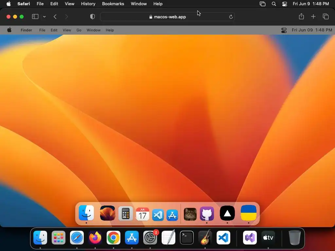Image resolution: width=335 pixels, height=251 pixels.
Task: Click the screen mirroring icon in system menu bar
Action: click(262, 4)
